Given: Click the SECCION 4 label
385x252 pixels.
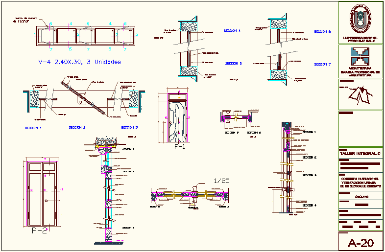Looking at the screenshot, I should coord(232,30).
